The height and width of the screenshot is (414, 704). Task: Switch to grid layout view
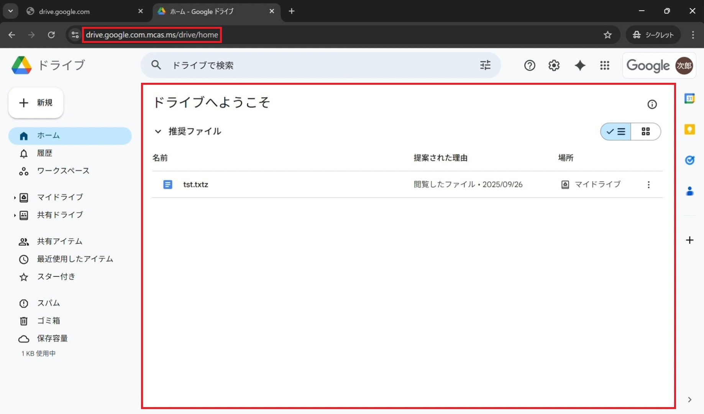pos(646,131)
